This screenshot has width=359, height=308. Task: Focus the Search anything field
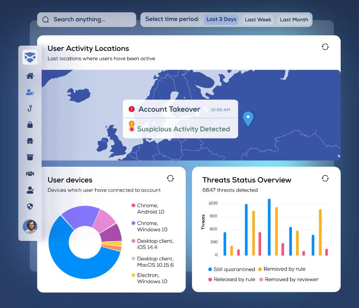86,20
